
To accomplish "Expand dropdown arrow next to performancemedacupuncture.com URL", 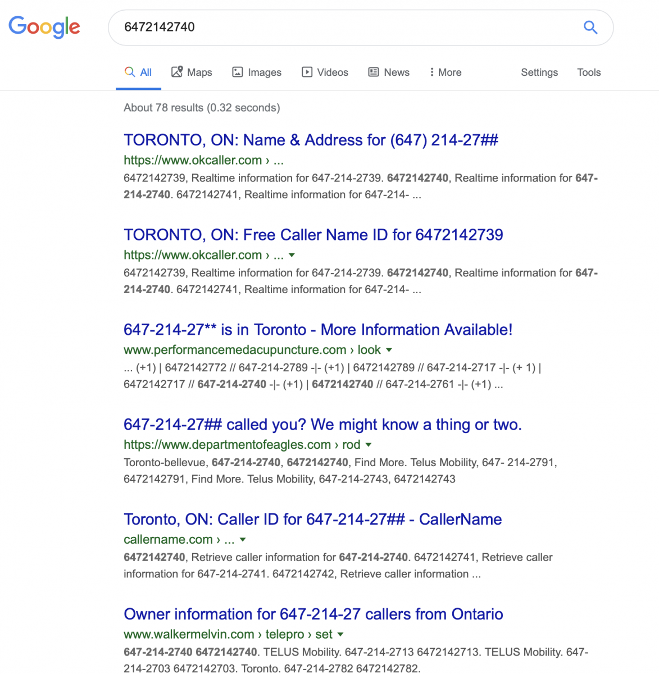I will 389,350.
